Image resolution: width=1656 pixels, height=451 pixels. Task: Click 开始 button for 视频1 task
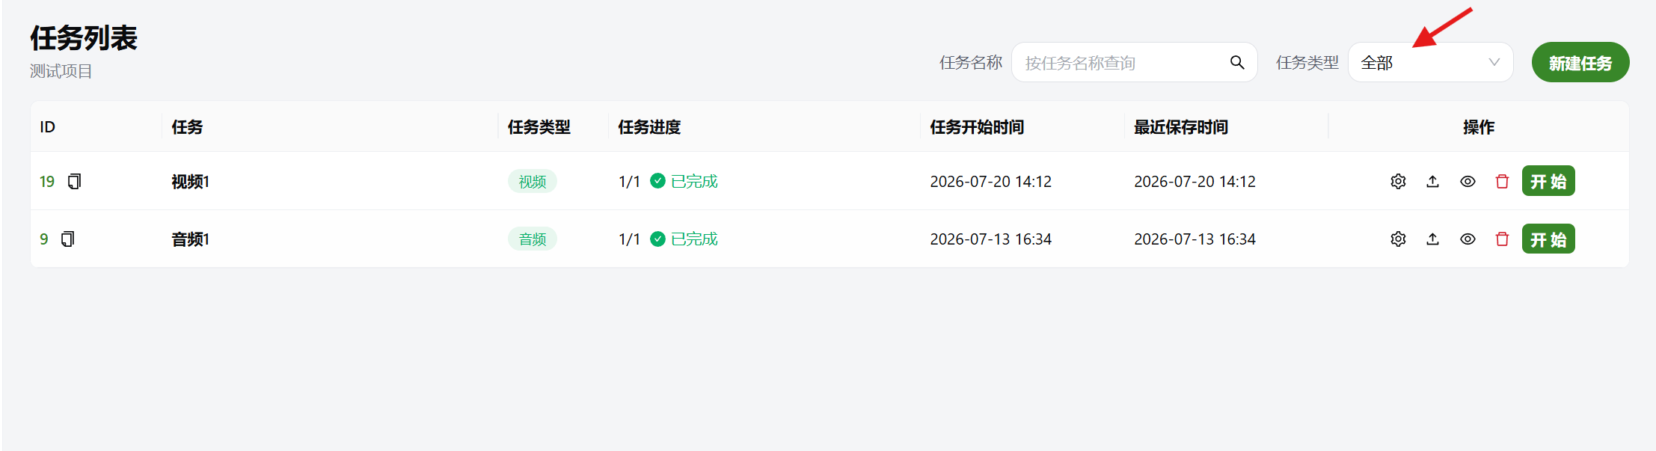[1548, 181]
